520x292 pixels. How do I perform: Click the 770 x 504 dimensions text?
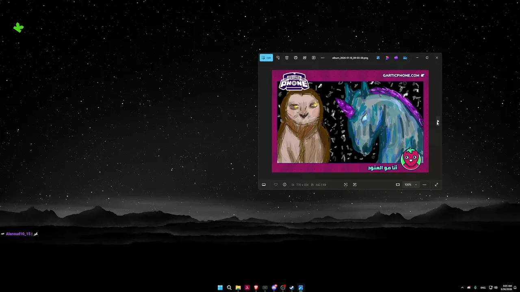[x=303, y=185]
